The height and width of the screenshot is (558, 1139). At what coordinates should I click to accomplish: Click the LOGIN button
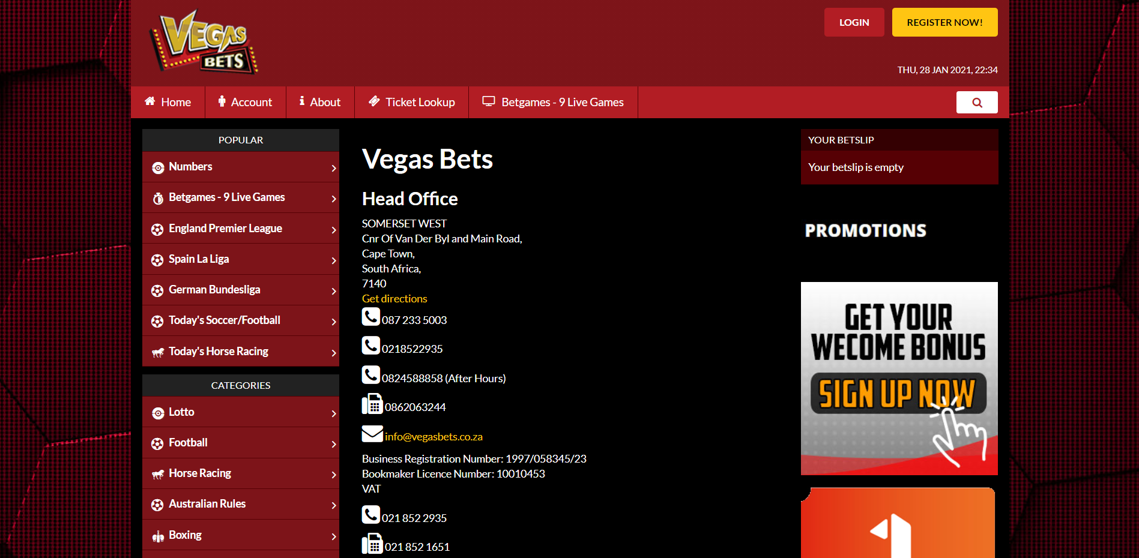click(854, 22)
